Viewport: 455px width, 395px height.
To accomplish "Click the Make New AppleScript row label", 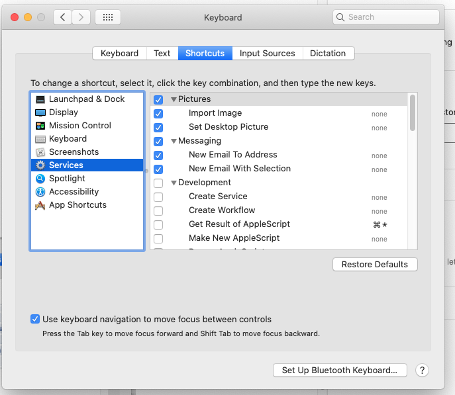I will [x=234, y=238].
